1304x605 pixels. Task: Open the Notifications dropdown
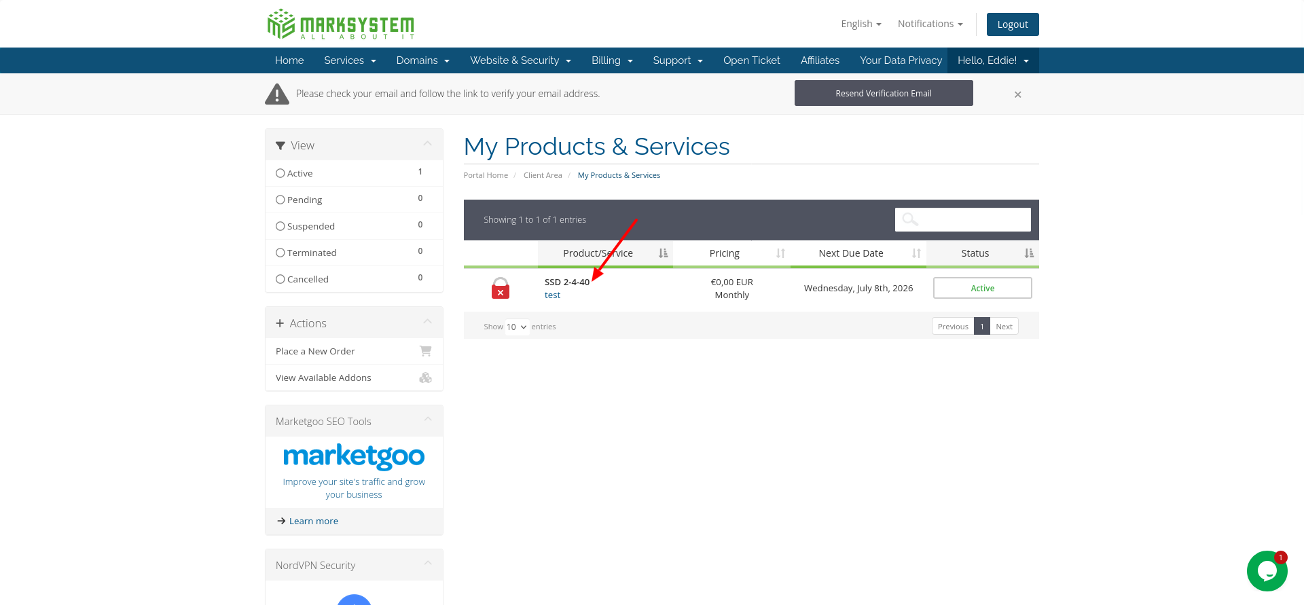tap(930, 24)
